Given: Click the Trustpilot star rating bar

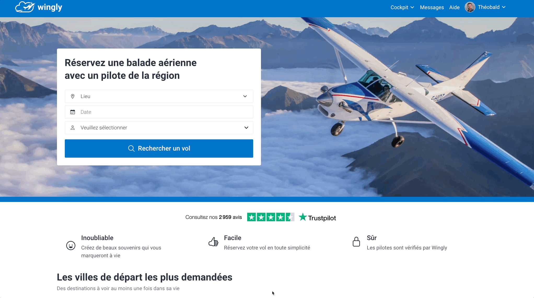Looking at the screenshot, I should (271, 217).
